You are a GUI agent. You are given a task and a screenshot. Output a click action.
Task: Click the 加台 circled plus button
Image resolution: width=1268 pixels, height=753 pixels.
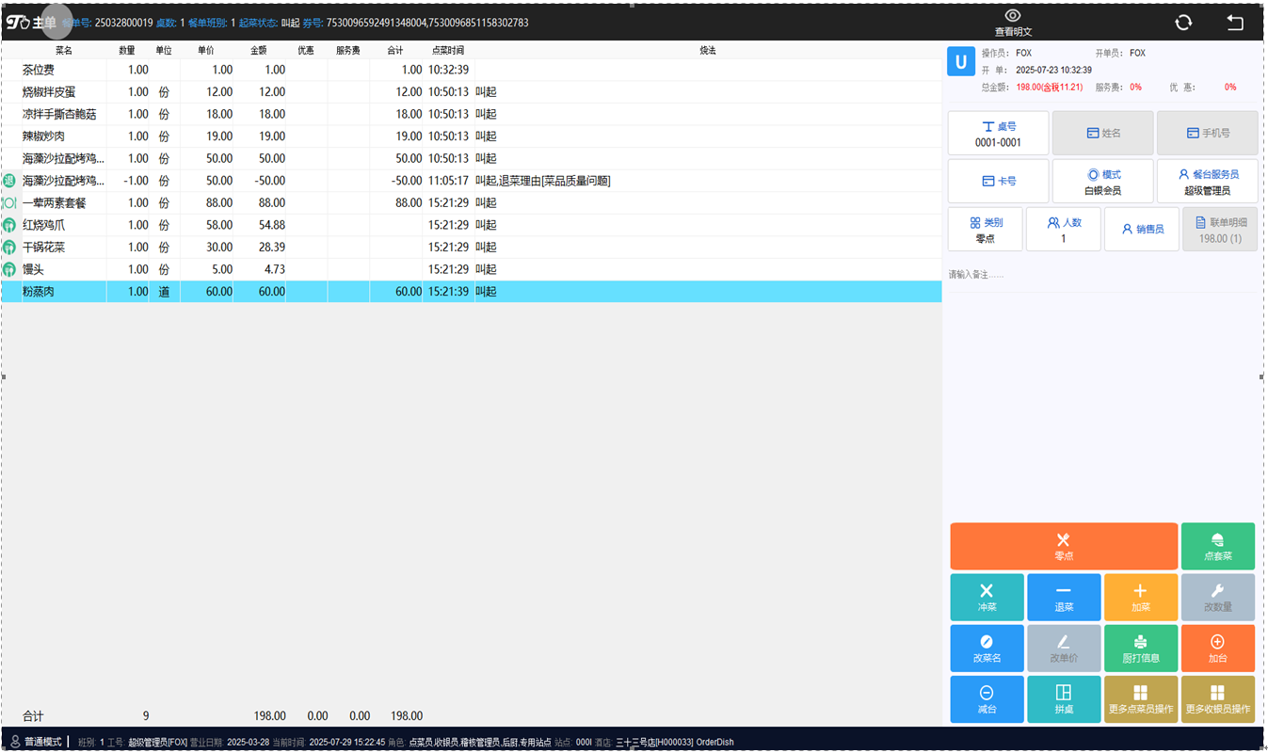tap(1218, 649)
